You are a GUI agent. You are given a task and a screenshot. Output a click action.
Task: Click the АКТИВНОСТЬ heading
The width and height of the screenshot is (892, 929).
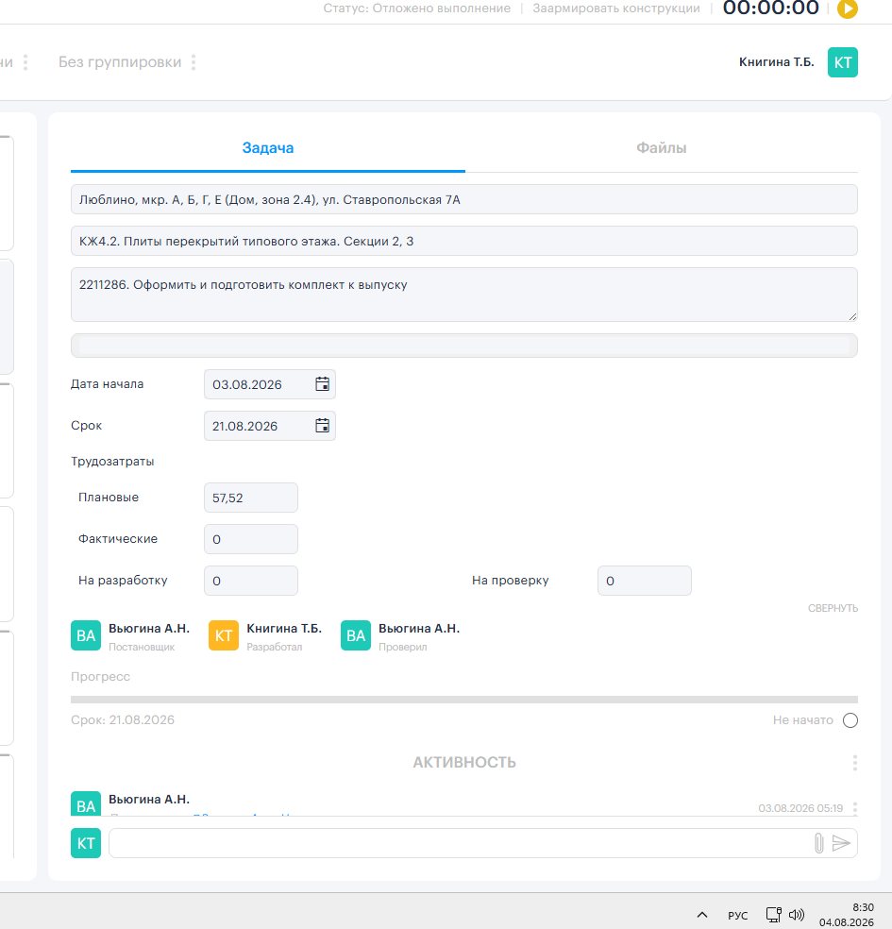(464, 763)
